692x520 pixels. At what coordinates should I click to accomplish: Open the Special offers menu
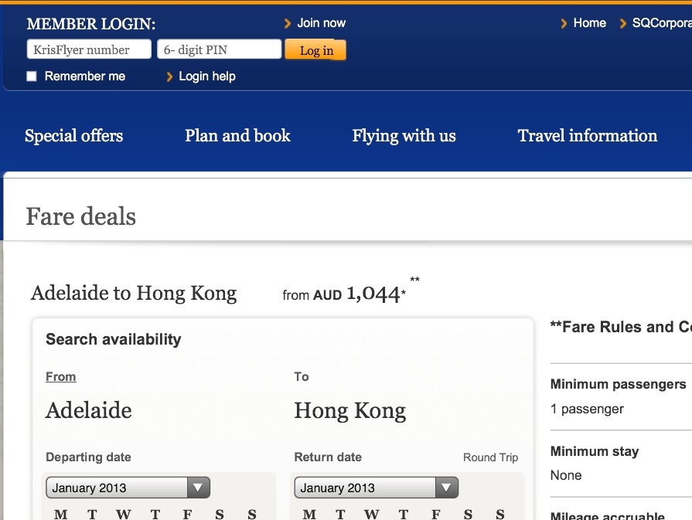pyautogui.click(x=73, y=136)
